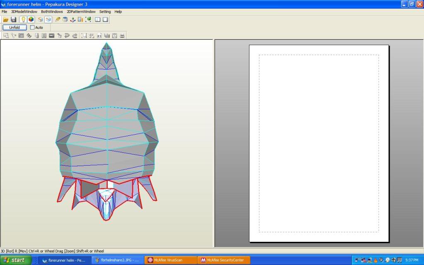Switch to the forhelmshare2.JPG taskbar window
Screen dimensions: 424x265
(117, 260)
